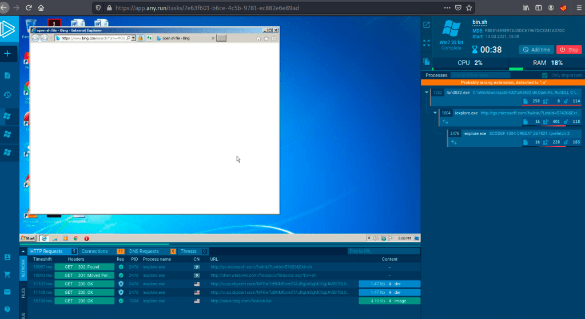The width and height of the screenshot is (585, 319).
Task: Collapse the network panel with the arrow
Action: point(23,251)
